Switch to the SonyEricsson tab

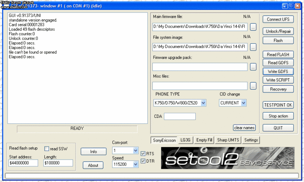(164, 140)
